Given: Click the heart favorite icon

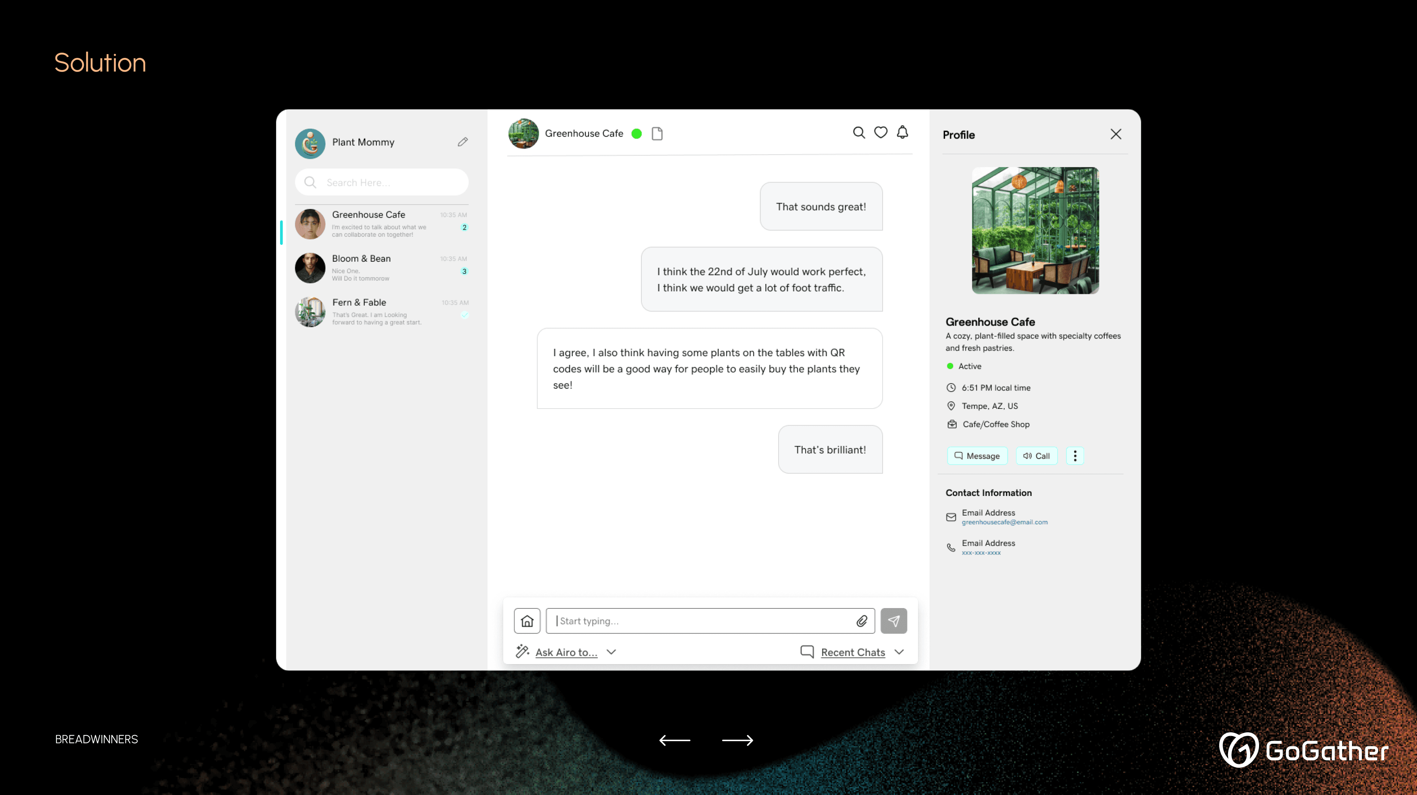Looking at the screenshot, I should point(881,132).
